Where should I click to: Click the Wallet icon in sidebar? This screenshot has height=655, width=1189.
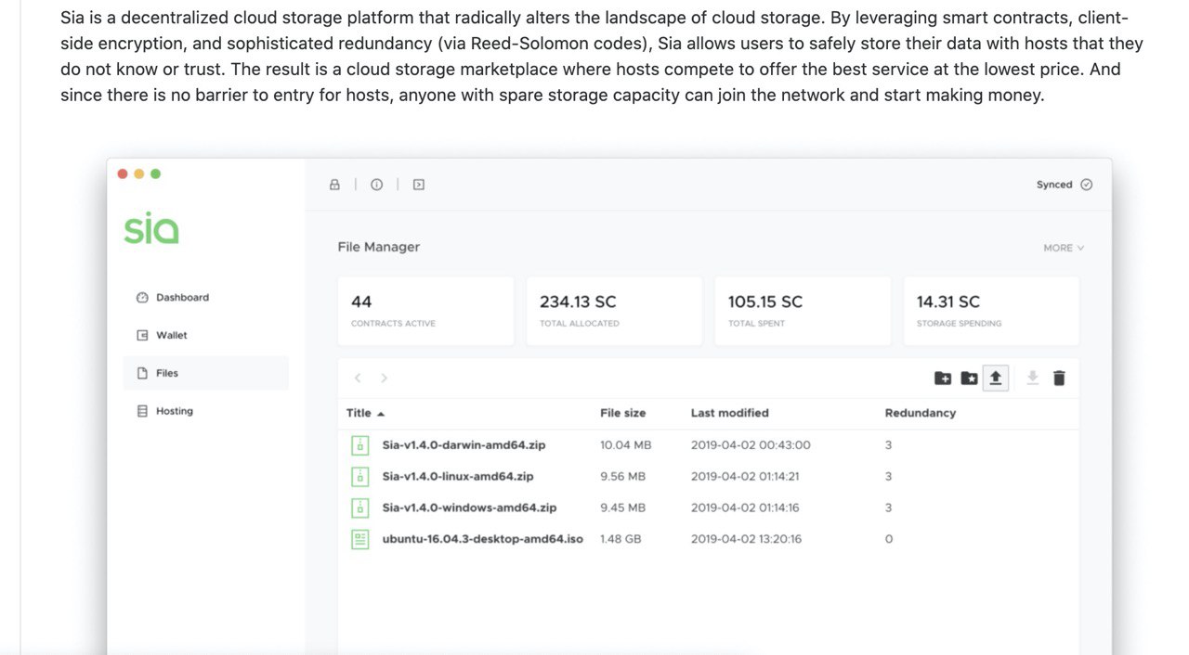[142, 335]
